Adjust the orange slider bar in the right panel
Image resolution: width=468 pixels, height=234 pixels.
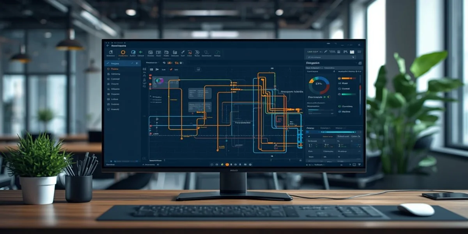coord(349,78)
